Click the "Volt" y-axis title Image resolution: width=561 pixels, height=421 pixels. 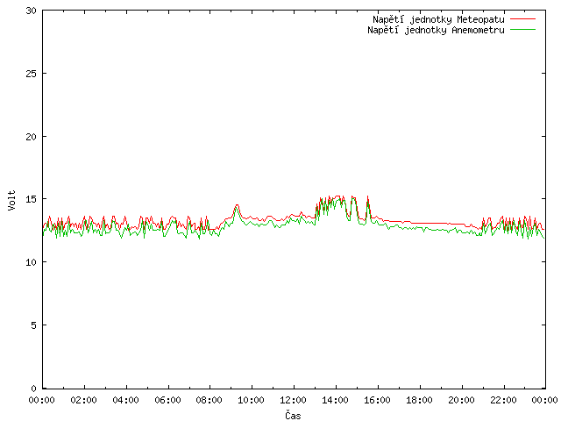pyautogui.click(x=11, y=200)
